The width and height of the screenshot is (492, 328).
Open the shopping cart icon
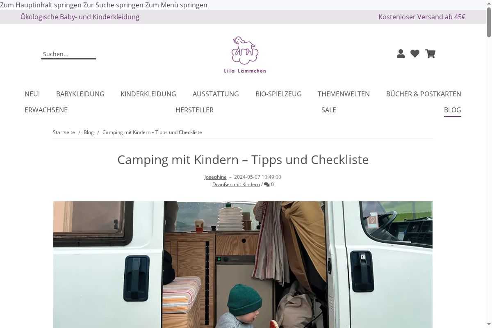pos(430,54)
